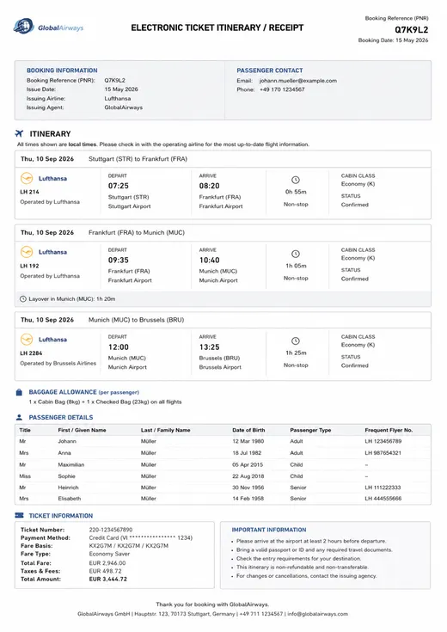
Task: Click the Lufthansa crane logo for flight LH 214
Action: [27, 178]
